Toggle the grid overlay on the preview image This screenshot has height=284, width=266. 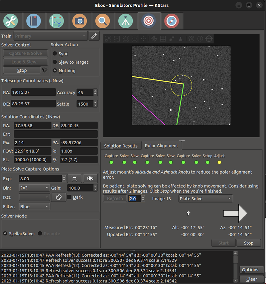tap(163, 39)
